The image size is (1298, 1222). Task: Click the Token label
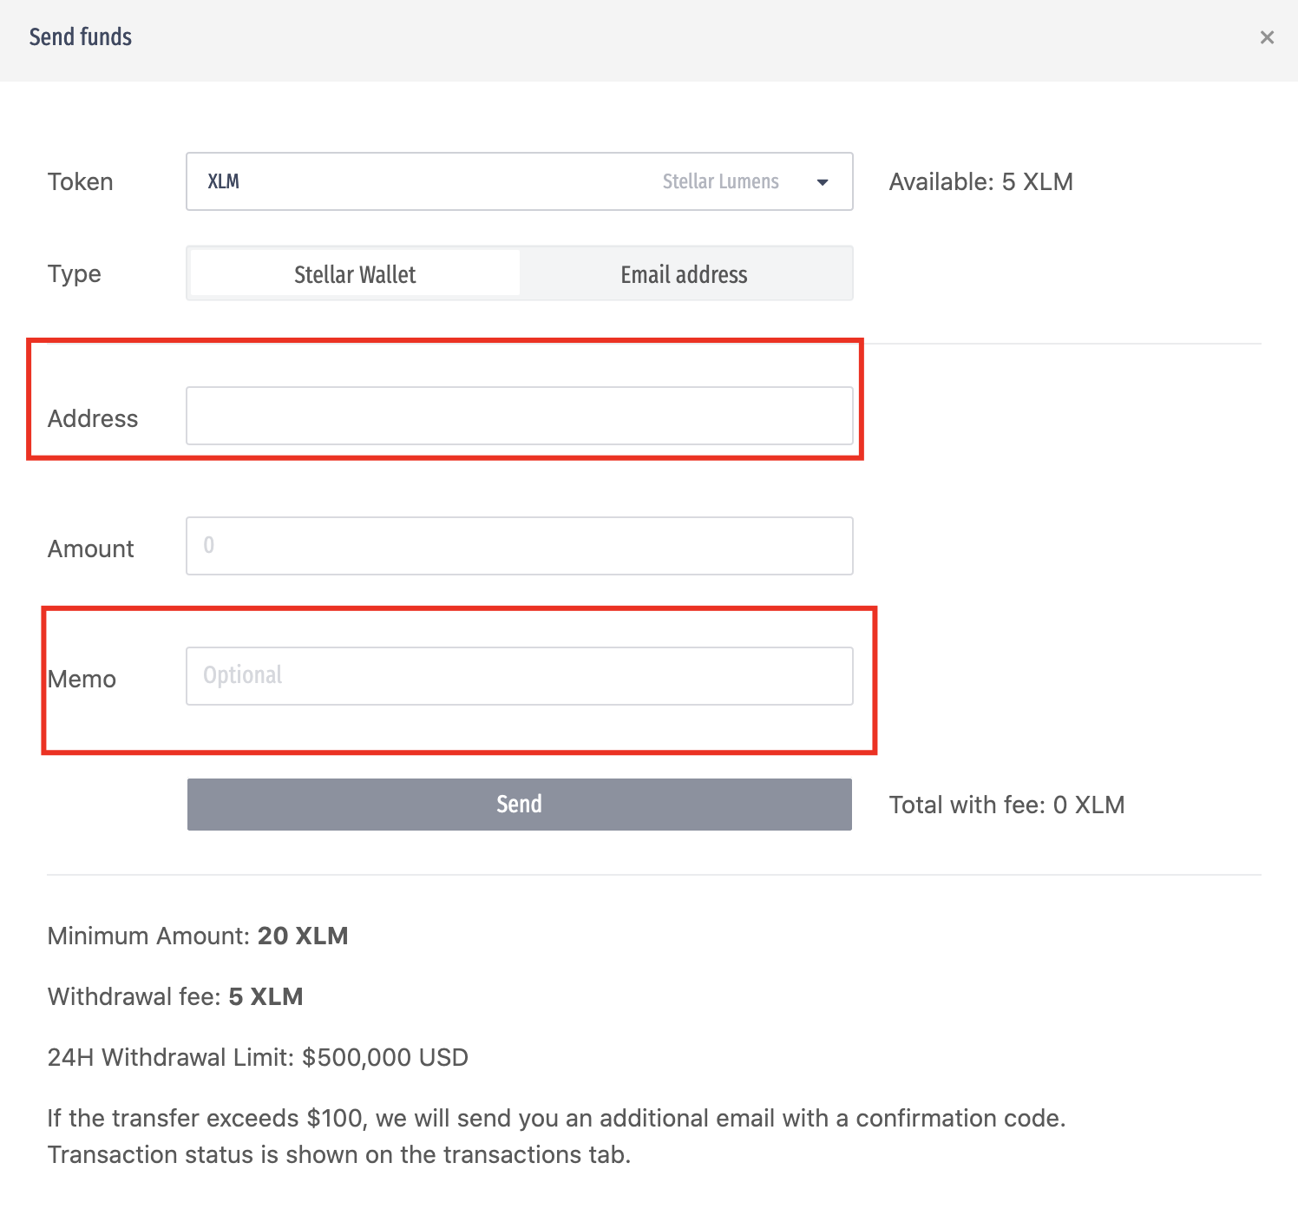[x=81, y=182]
